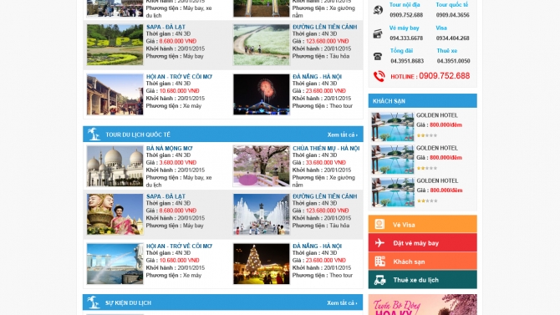This screenshot has height=315, width=560.
Task: Open the lit Christmas tree thumbnail
Action: [261, 264]
